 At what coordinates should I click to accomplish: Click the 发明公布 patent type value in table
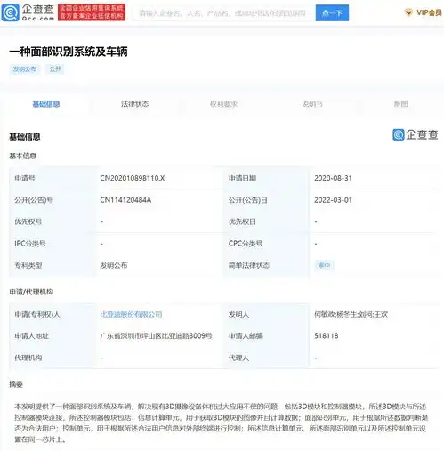[x=114, y=265]
